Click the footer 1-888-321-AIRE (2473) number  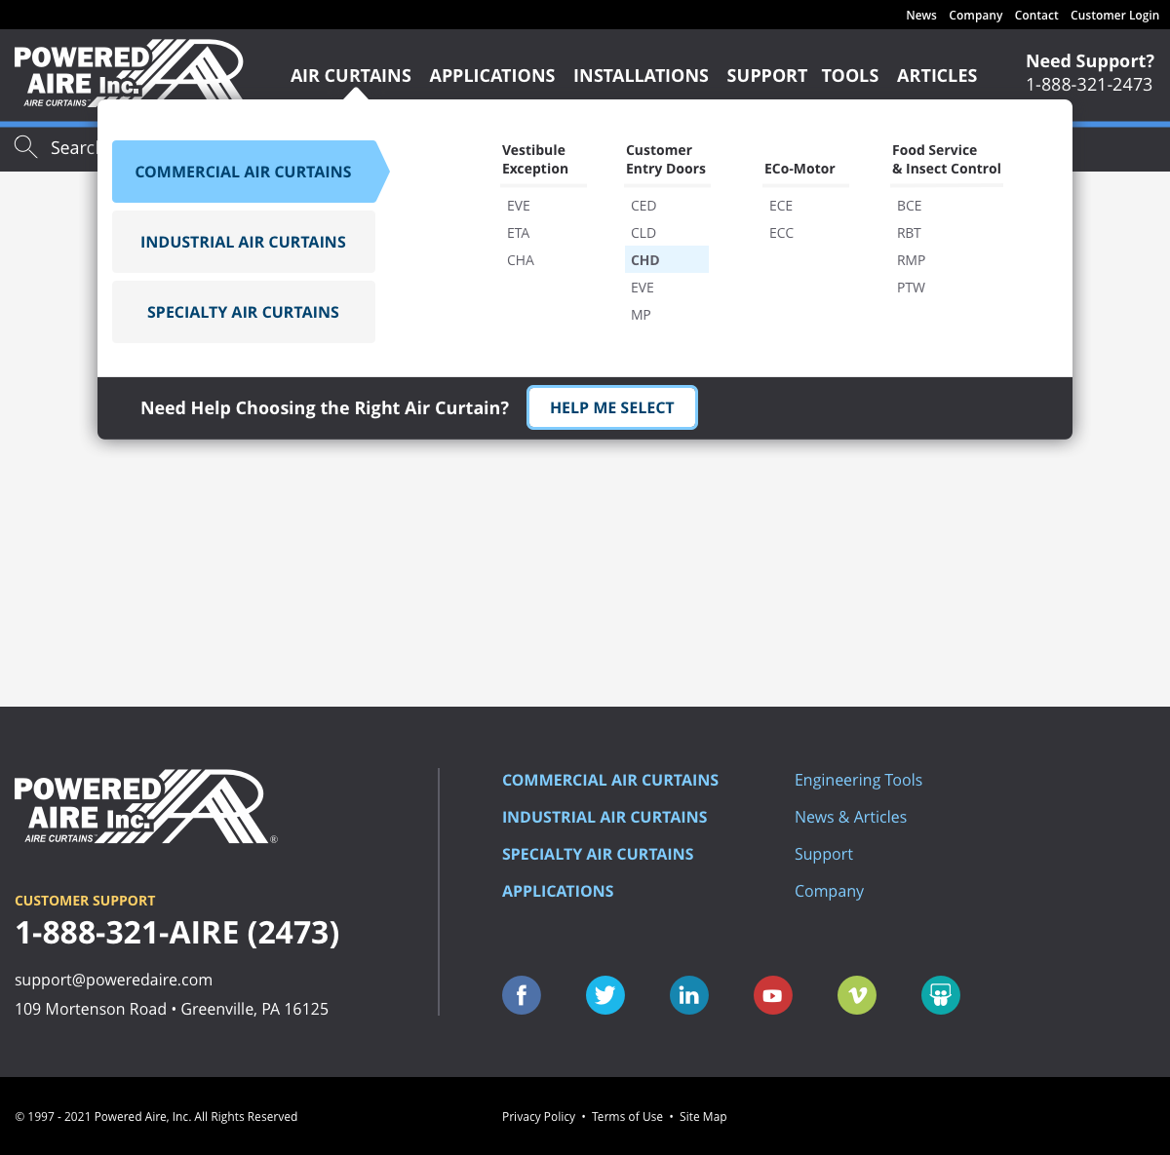click(x=177, y=932)
